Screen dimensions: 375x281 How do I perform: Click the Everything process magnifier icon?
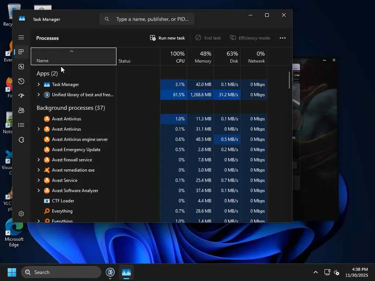click(x=47, y=211)
